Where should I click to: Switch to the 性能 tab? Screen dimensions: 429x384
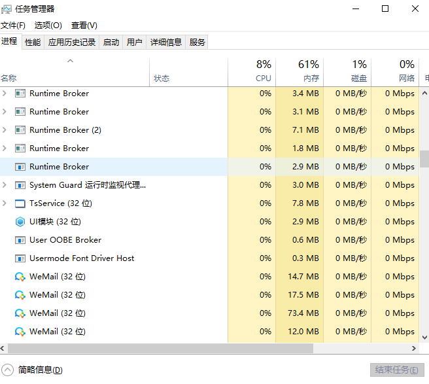pos(33,42)
